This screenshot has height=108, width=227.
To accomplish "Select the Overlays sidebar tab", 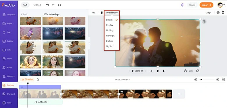I will pos(10,85).
